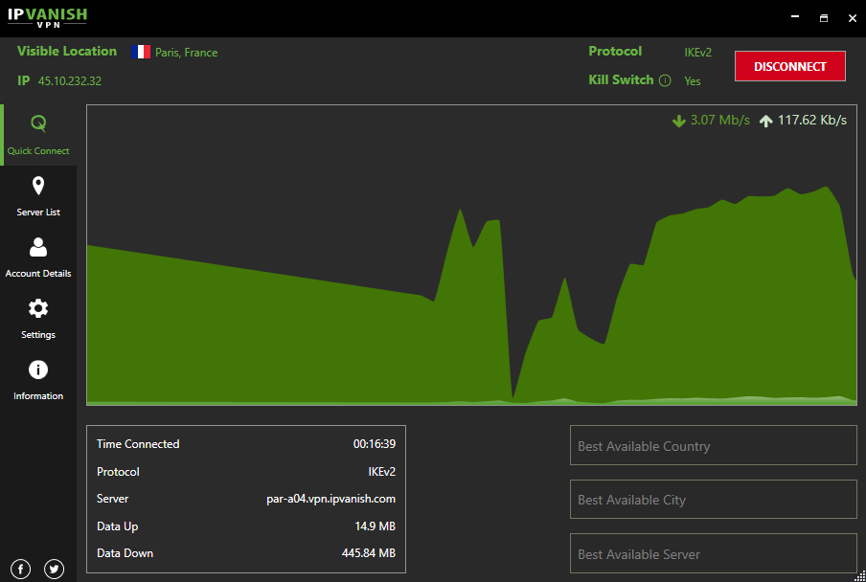Open the IPVanish Twitter link icon
The width and height of the screenshot is (866, 582).
54,569
